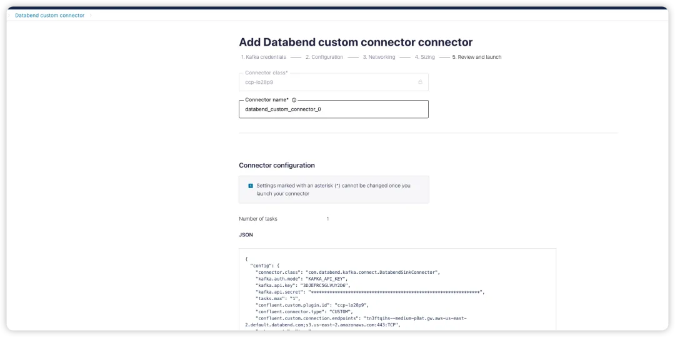Select step 5 Review and launch
675x337 pixels.
coord(476,57)
